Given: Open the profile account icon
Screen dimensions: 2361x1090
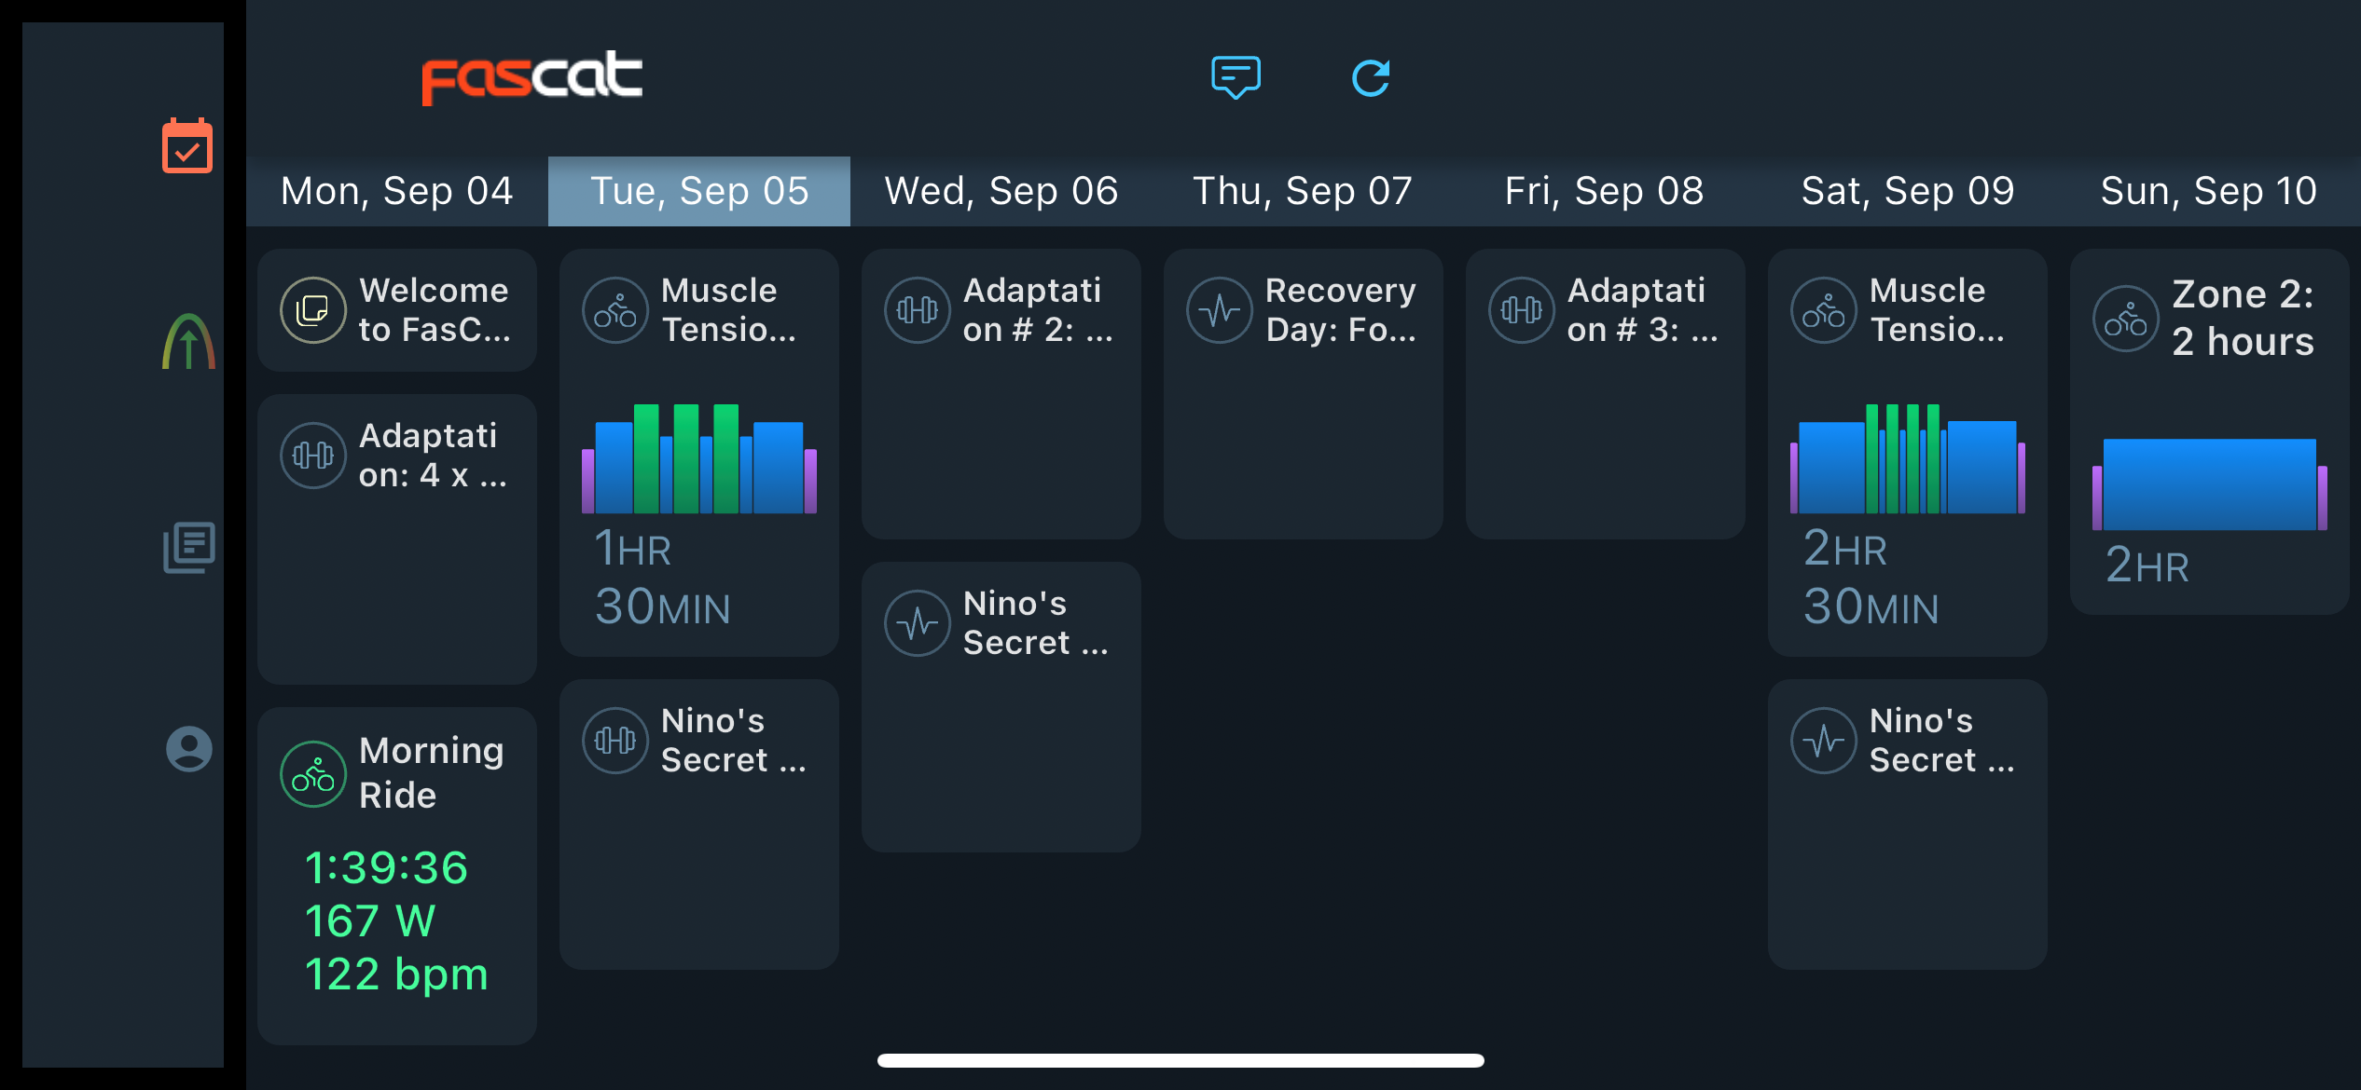Looking at the screenshot, I should (x=189, y=749).
